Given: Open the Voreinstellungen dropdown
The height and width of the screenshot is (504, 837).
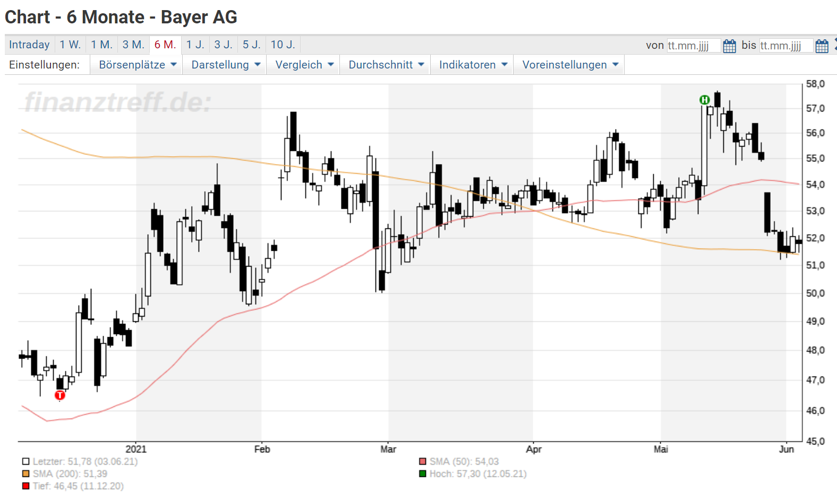Looking at the screenshot, I should pyautogui.click(x=569, y=65).
